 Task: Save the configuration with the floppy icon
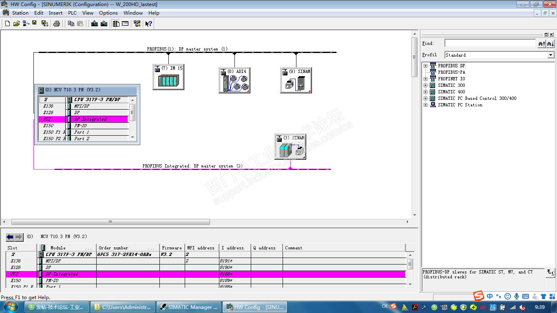click(35, 24)
